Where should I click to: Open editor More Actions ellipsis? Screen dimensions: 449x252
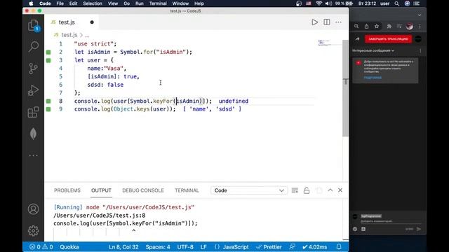[338, 22]
